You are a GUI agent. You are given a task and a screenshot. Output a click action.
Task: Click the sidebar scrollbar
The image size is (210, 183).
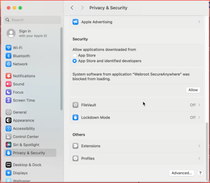tap(62, 69)
